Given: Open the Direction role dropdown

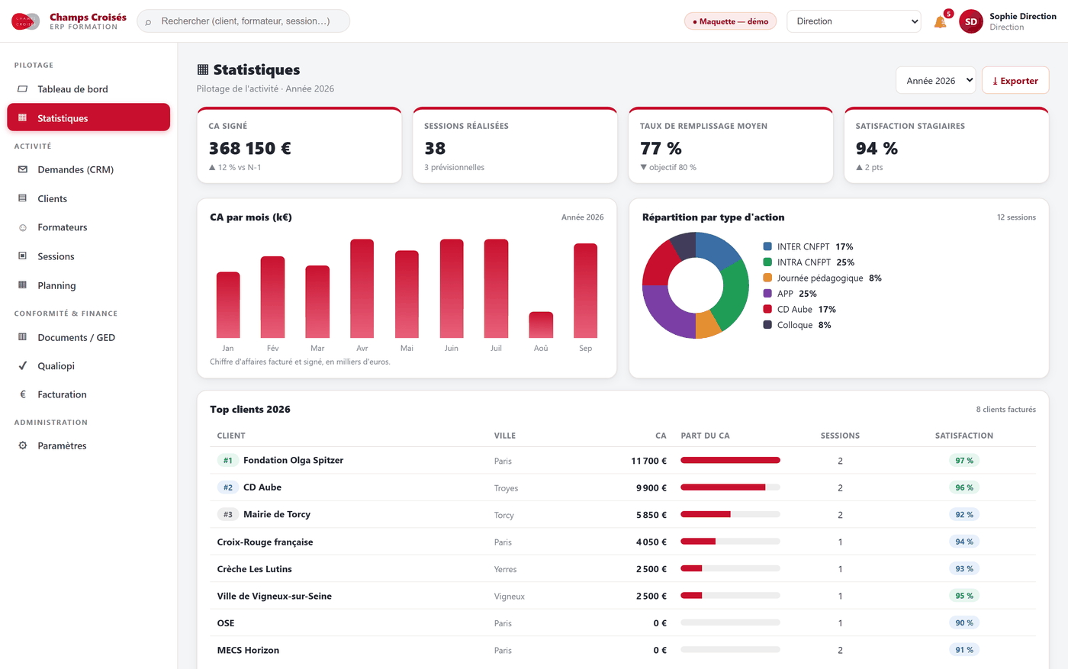Looking at the screenshot, I should (854, 21).
